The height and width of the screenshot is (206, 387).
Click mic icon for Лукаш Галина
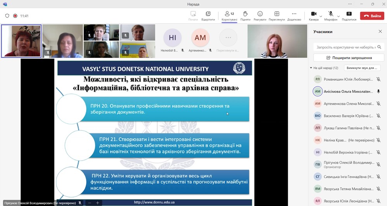[x=378, y=128]
